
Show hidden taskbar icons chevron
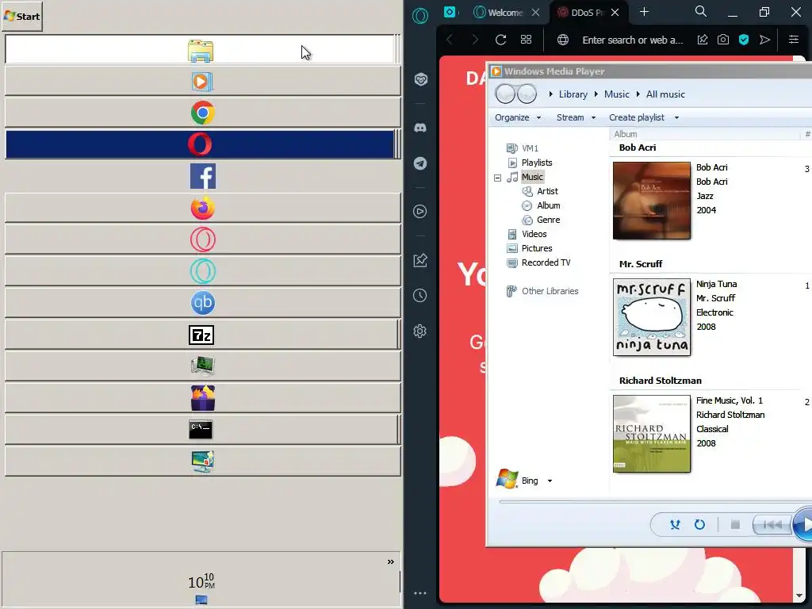point(390,562)
